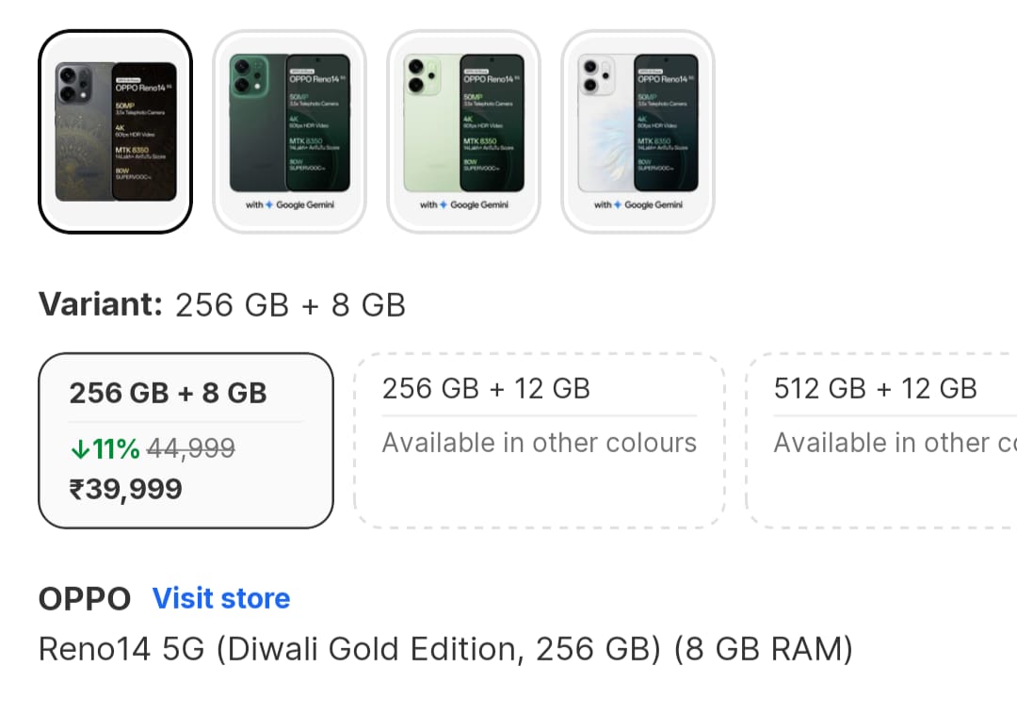Viewport: 1017px width, 715px height.
Task: Click Google Gemini spark under dark green phone
Action: click(269, 204)
